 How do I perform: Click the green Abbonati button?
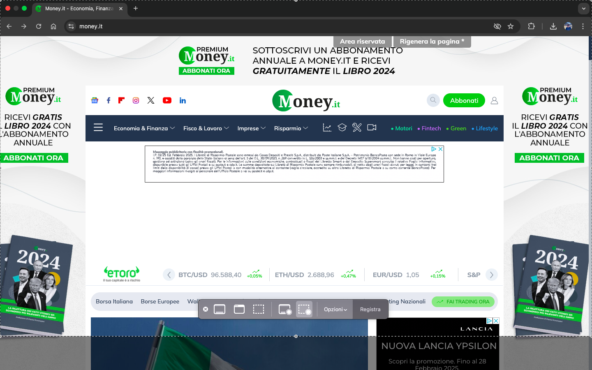(464, 100)
